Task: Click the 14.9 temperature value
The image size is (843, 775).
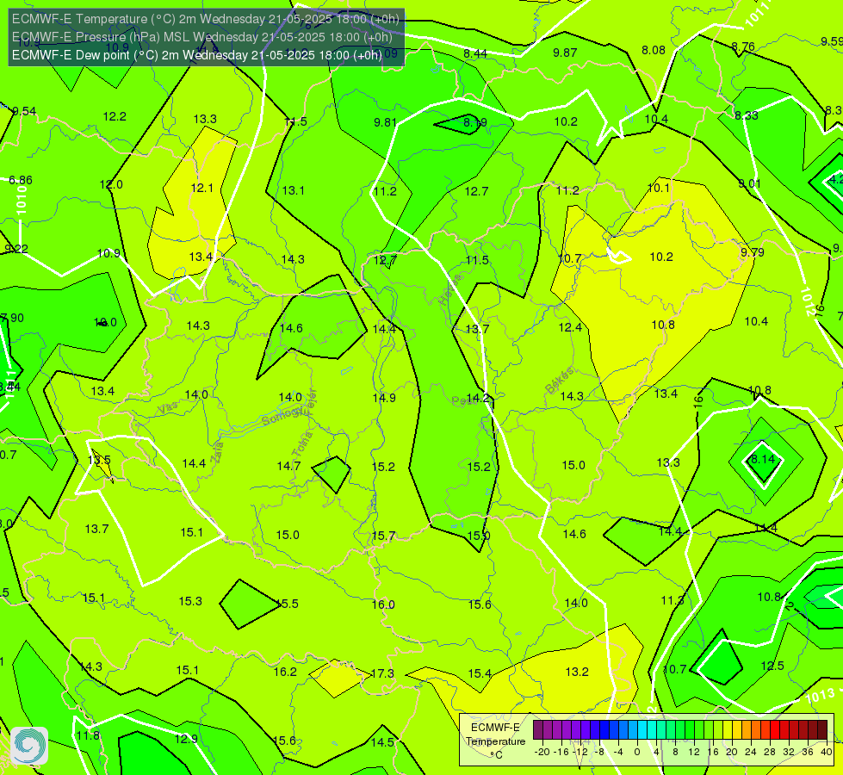Action: [384, 398]
